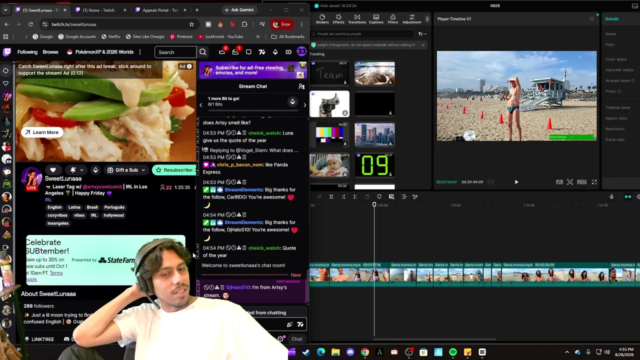Image resolution: width=640 pixels, height=360 pixels.
Task: Click the Twitch search magnifier button
Action: click(x=202, y=52)
